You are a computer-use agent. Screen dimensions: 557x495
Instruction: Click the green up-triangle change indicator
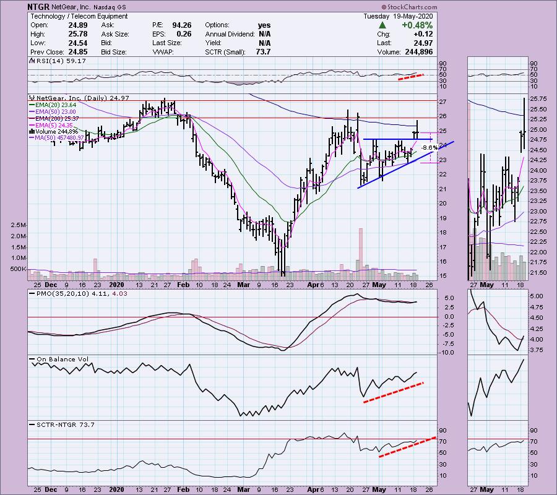(382, 25)
